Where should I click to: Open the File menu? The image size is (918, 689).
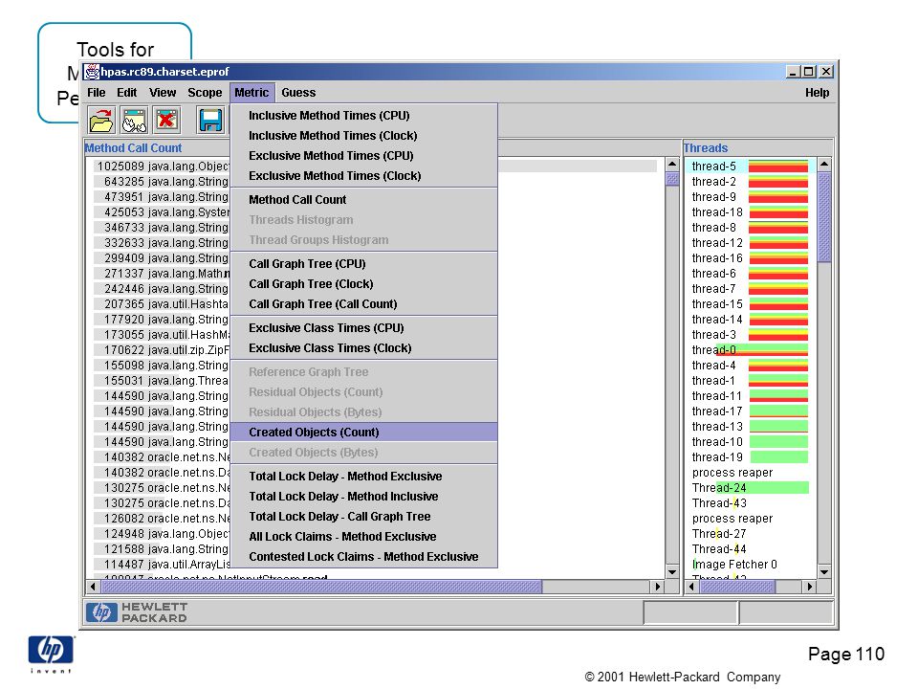pyautogui.click(x=96, y=93)
